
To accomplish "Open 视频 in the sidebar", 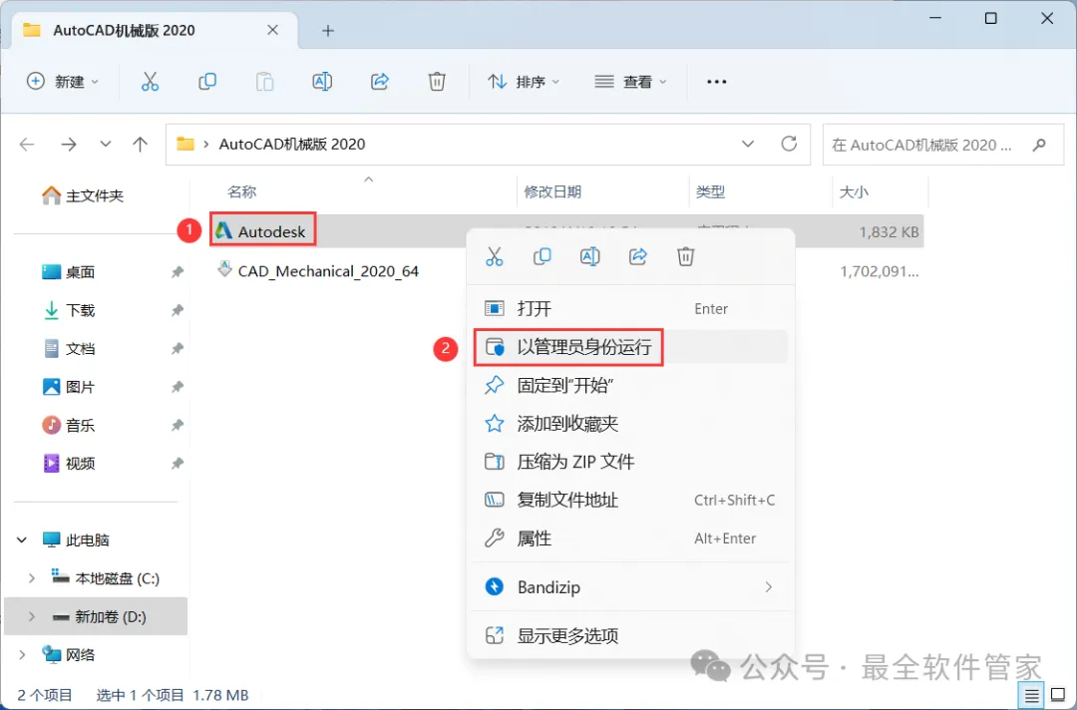I will 69,464.
